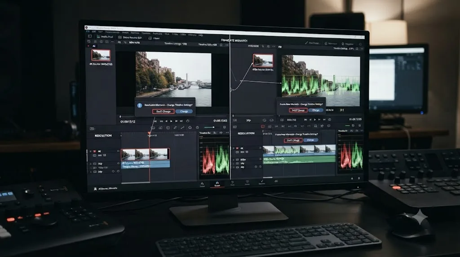
Task: Toggle lock icon on left timeline 4K track
Action: (x=118, y=151)
